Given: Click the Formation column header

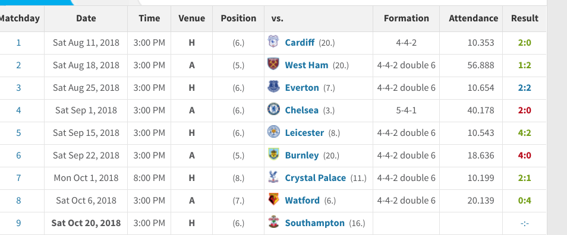Looking at the screenshot, I should point(407,18).
